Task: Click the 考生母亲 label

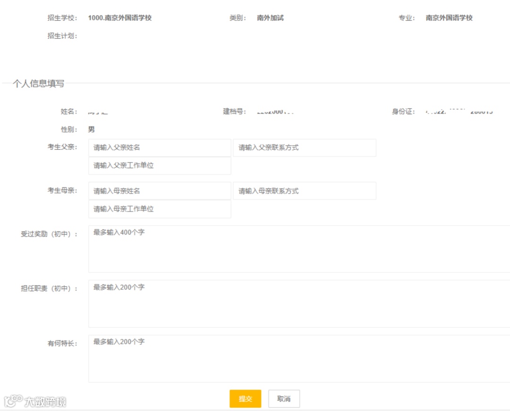Action: 62,190
